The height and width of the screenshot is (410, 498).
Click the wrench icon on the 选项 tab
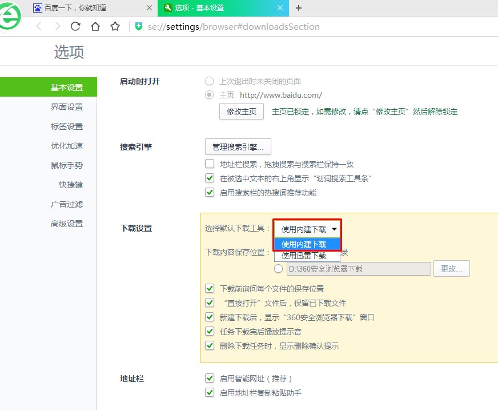168,7
